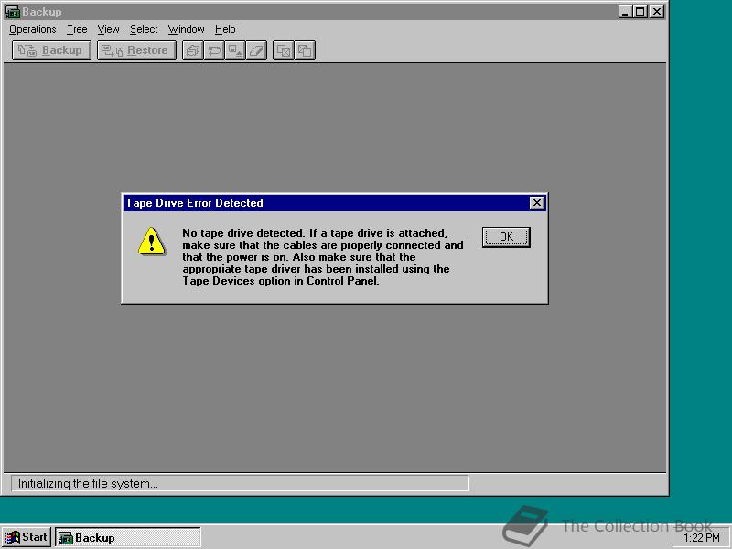The height and width of the screenshot is (549, 732).
Task: Click the Restore toolbar button
Action: coord(136,50)
